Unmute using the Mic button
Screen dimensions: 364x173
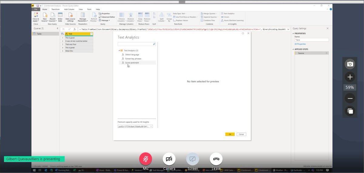[146, 159]
